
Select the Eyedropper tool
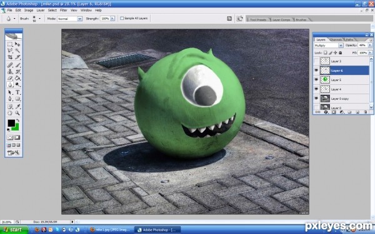[17, 107]
